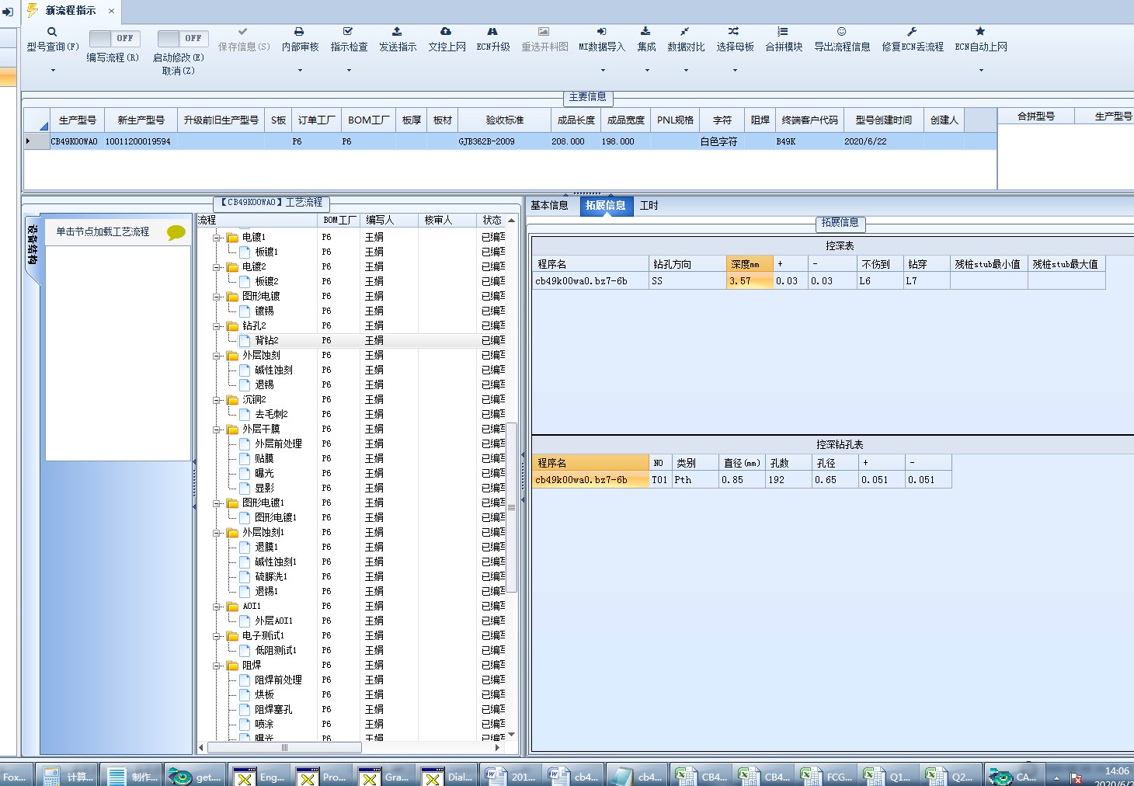This screenshot has height=786, width=1134.
Task: Click the 集成 download icon
Action: pos(645,32)
